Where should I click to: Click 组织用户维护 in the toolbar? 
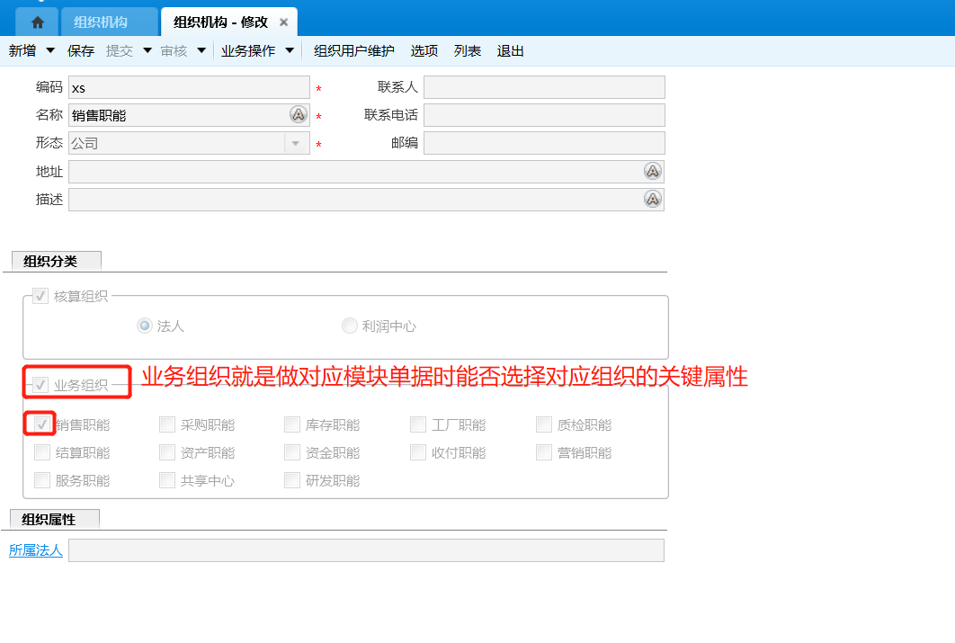point(353,51)
